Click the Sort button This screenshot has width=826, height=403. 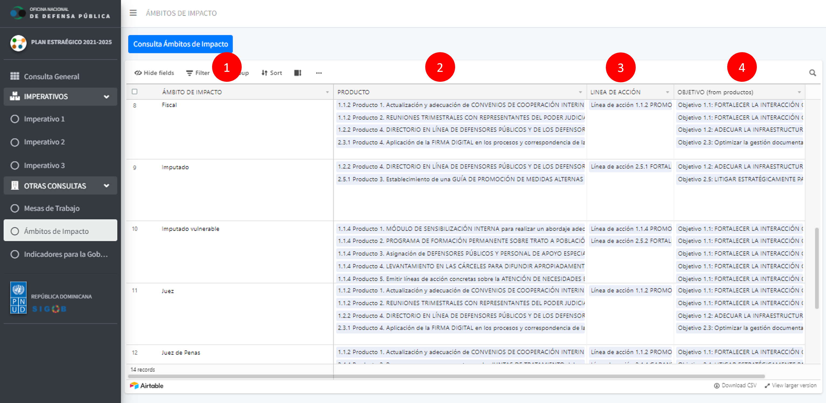point(272,73)
